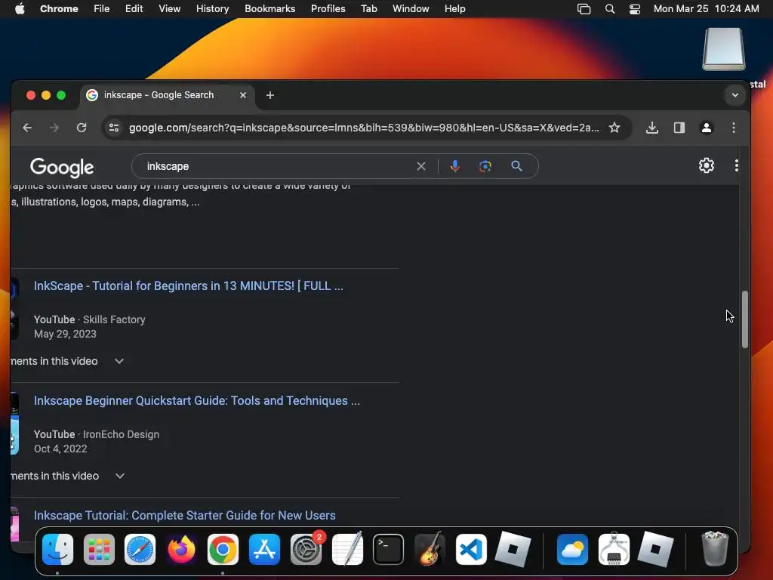Select the external drive icon on desktop
This screenshot has width=773, height=580.
[724, 49]
